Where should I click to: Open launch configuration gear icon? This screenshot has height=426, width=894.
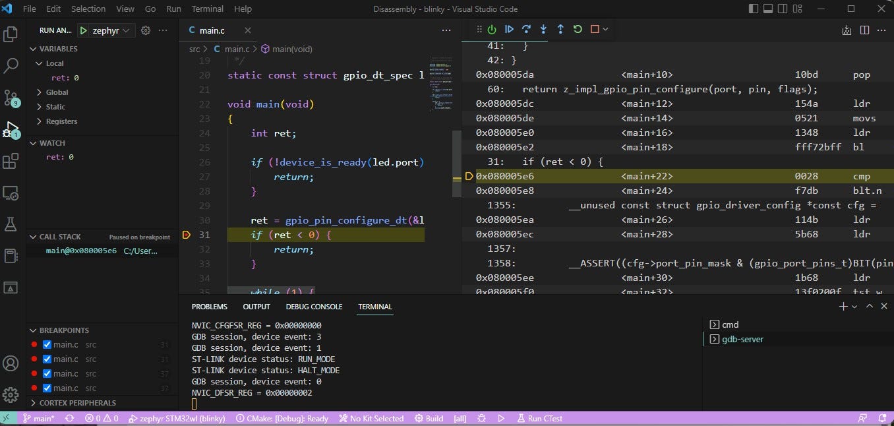click(x=146, y=30)
